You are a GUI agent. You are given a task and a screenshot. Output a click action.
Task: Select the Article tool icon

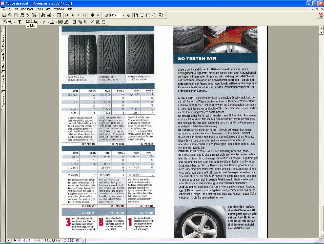[86, 22]
